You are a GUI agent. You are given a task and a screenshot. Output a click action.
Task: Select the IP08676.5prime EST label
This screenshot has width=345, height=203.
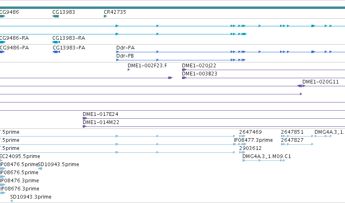point(19,173)
